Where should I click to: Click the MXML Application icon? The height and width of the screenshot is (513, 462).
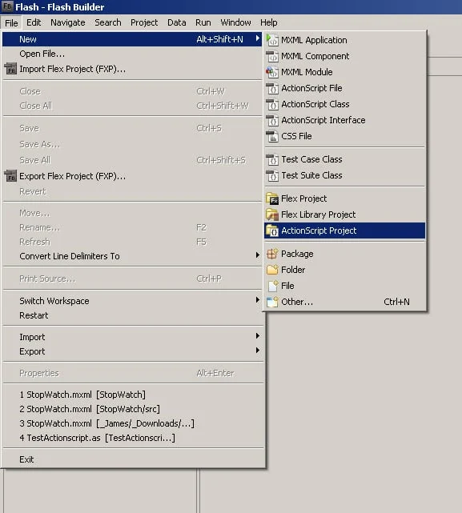[x=272, y=40]
